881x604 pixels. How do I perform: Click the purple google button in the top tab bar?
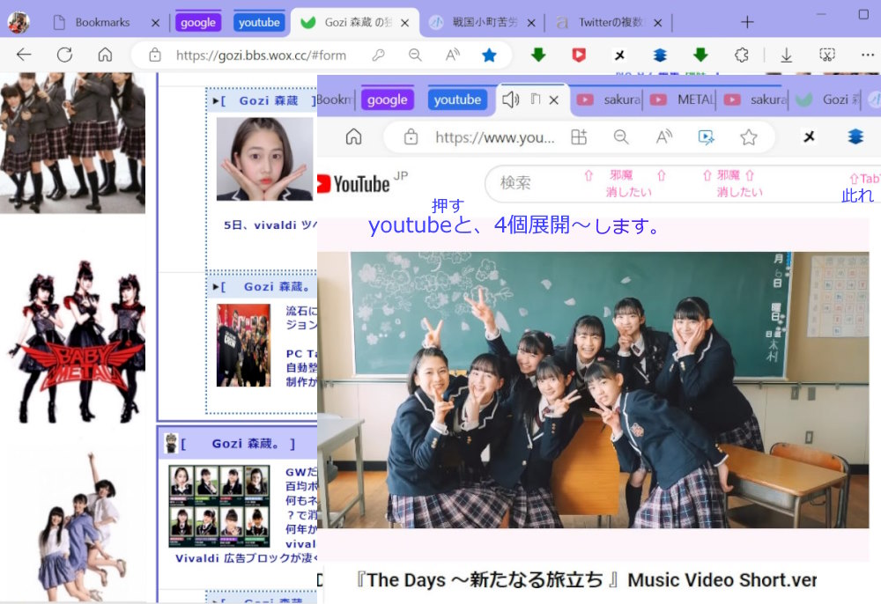[x=198, y=22]
